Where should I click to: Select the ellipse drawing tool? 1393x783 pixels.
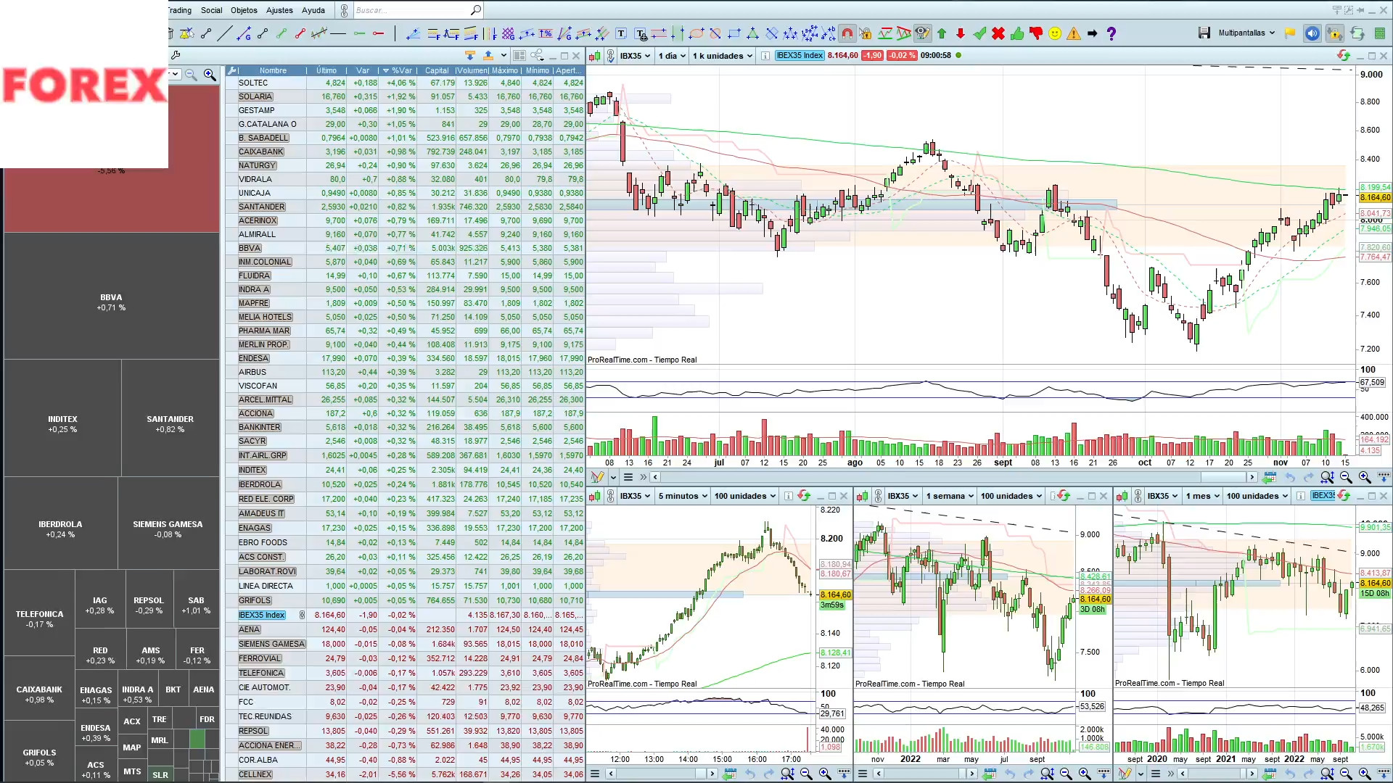696,33
